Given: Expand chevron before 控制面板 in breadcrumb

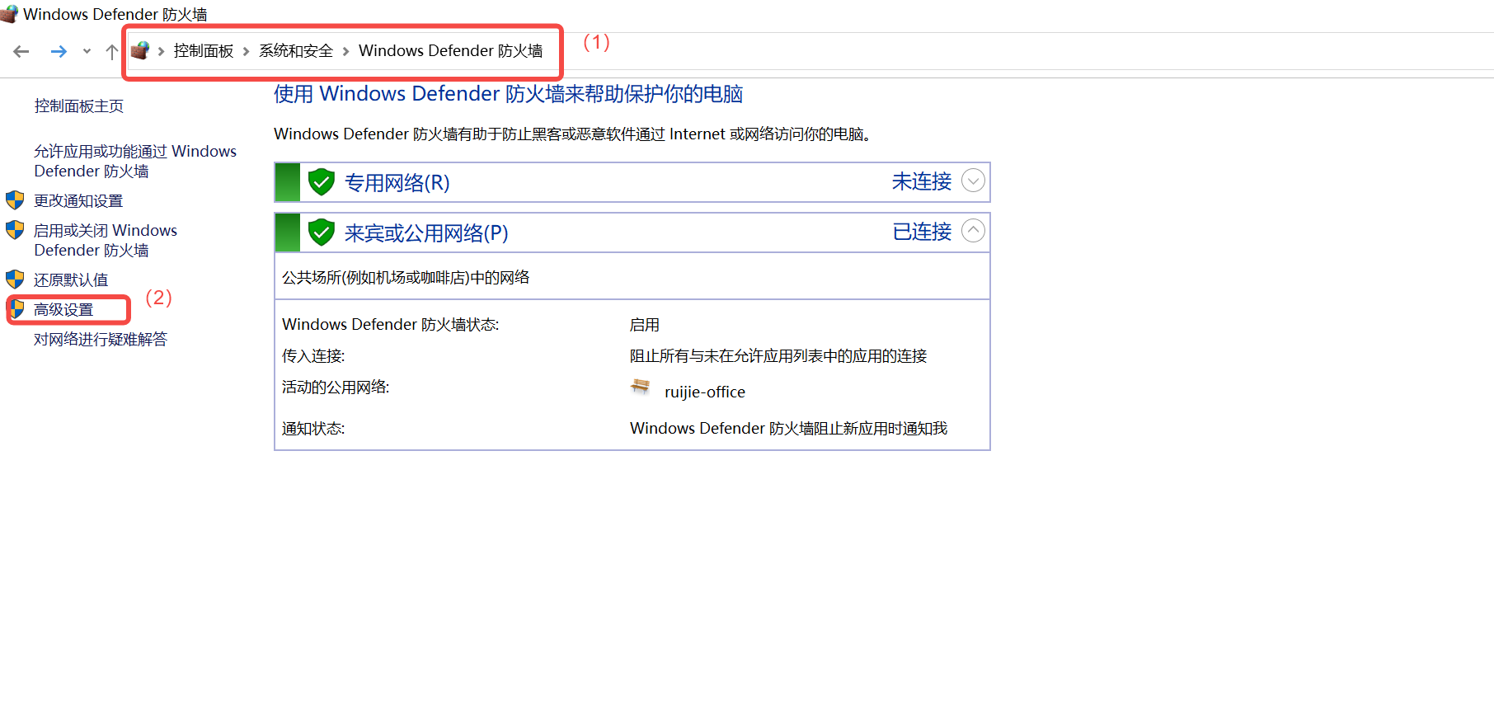Looking at the screenshot, I should pos(161,51).
